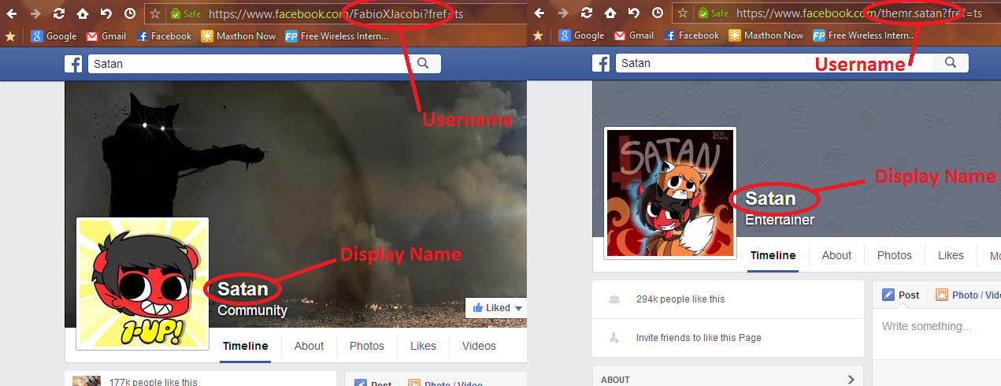The width and height of the screenshot is (1001, 386).
Task: Click the Safe security badge in the left address bar
Action: [x=185, y=13]
